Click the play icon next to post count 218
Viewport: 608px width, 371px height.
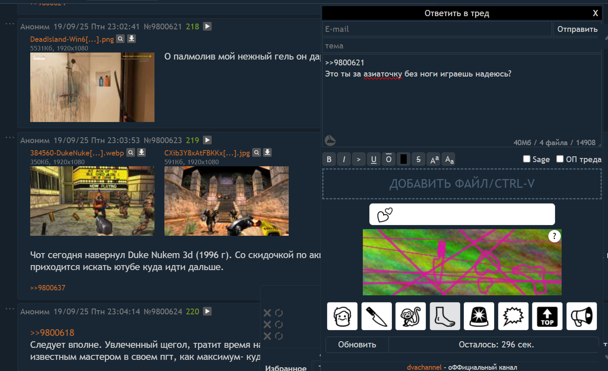point(207,26)
